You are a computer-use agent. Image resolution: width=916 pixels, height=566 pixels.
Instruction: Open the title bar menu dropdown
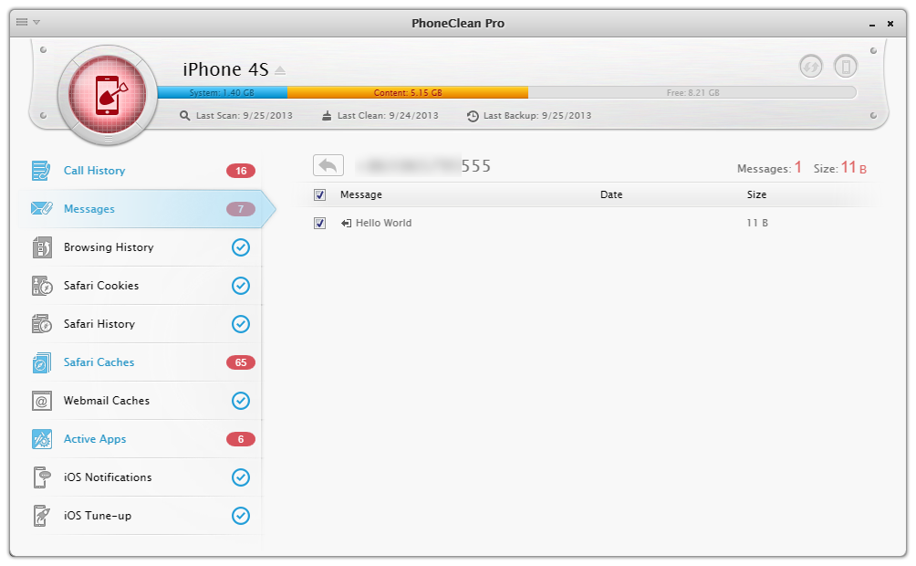(x=28, y=22)
